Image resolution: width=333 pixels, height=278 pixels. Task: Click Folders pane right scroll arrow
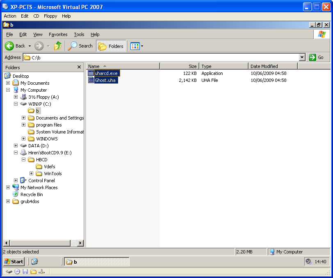pos(80,243)
